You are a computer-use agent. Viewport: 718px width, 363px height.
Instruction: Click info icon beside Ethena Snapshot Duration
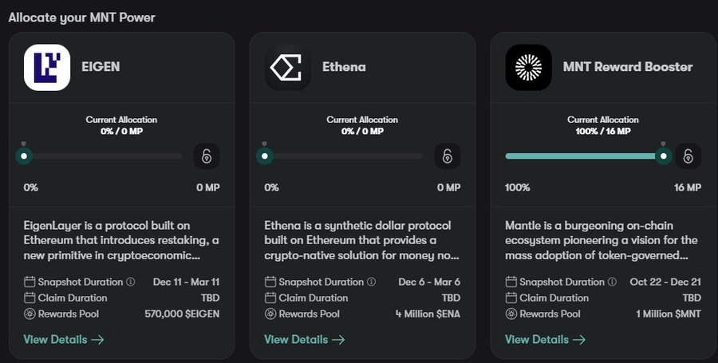[372, 282]
